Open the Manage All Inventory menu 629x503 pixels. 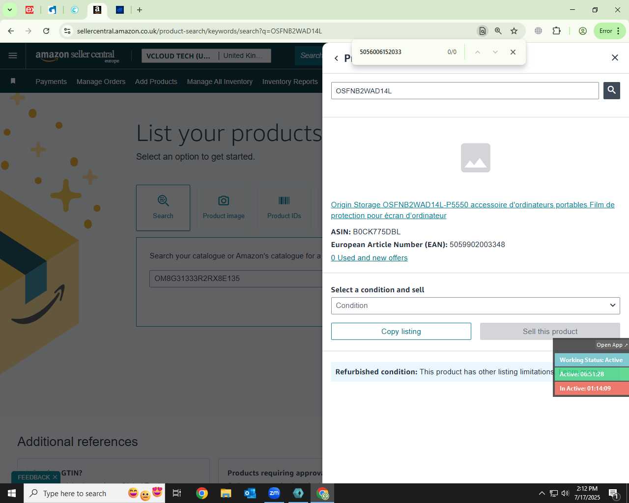220,82
